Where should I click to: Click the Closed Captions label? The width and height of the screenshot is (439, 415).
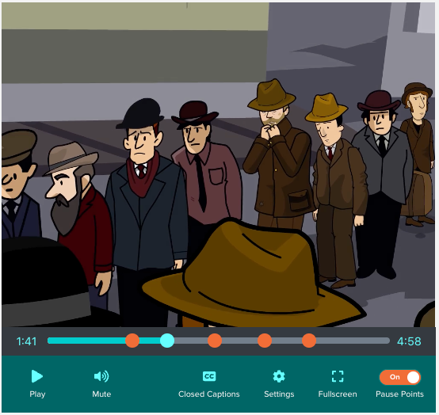pyautogui.click(x=209, y=394)
